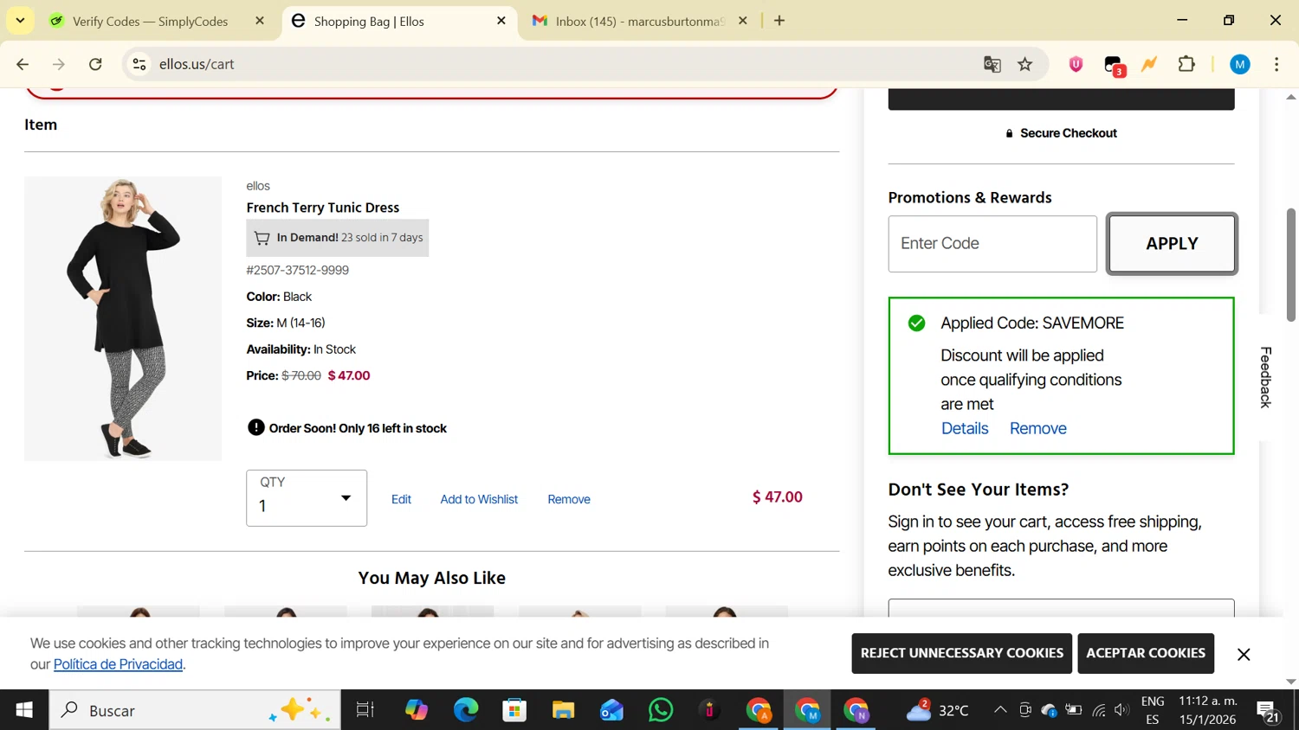Switch to the Gmail Inbox tab

tap(638, 21)
